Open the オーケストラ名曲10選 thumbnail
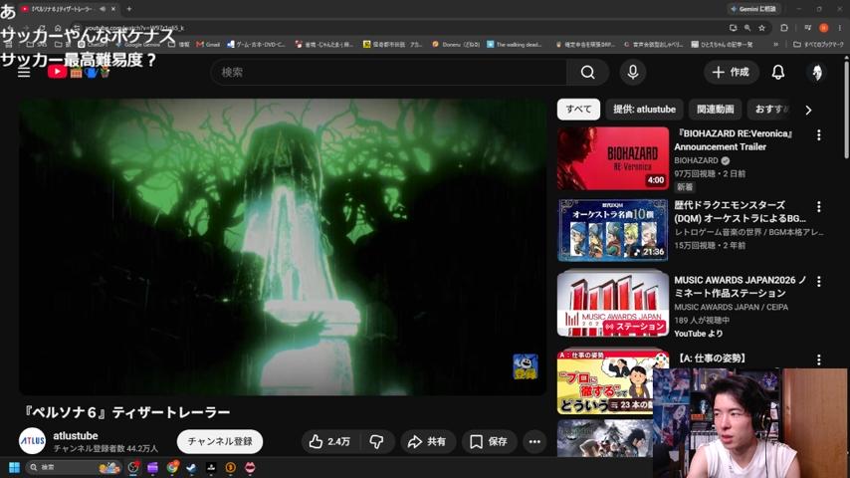Image resolution: width=850 pixels, height=478 pixels. (x=613, y=230)
